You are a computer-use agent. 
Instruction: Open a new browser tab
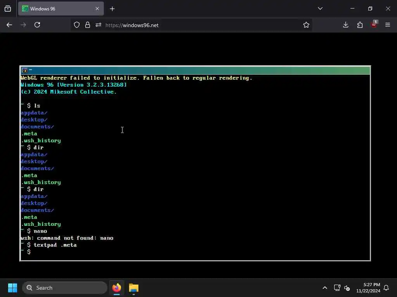pos(112,9)
